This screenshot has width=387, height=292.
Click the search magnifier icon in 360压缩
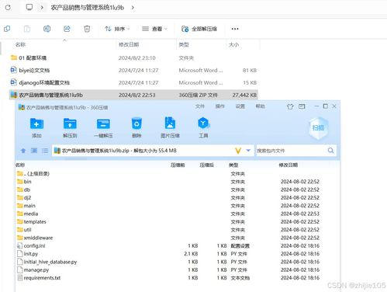pos(330,151)
